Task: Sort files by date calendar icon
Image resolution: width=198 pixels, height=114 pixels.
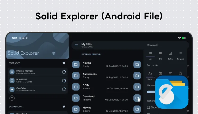Action: (x=160, y=73)
